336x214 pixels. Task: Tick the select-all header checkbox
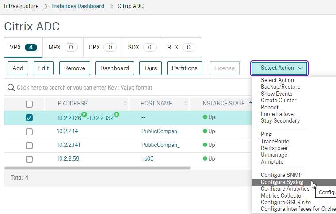pos(29,104)
